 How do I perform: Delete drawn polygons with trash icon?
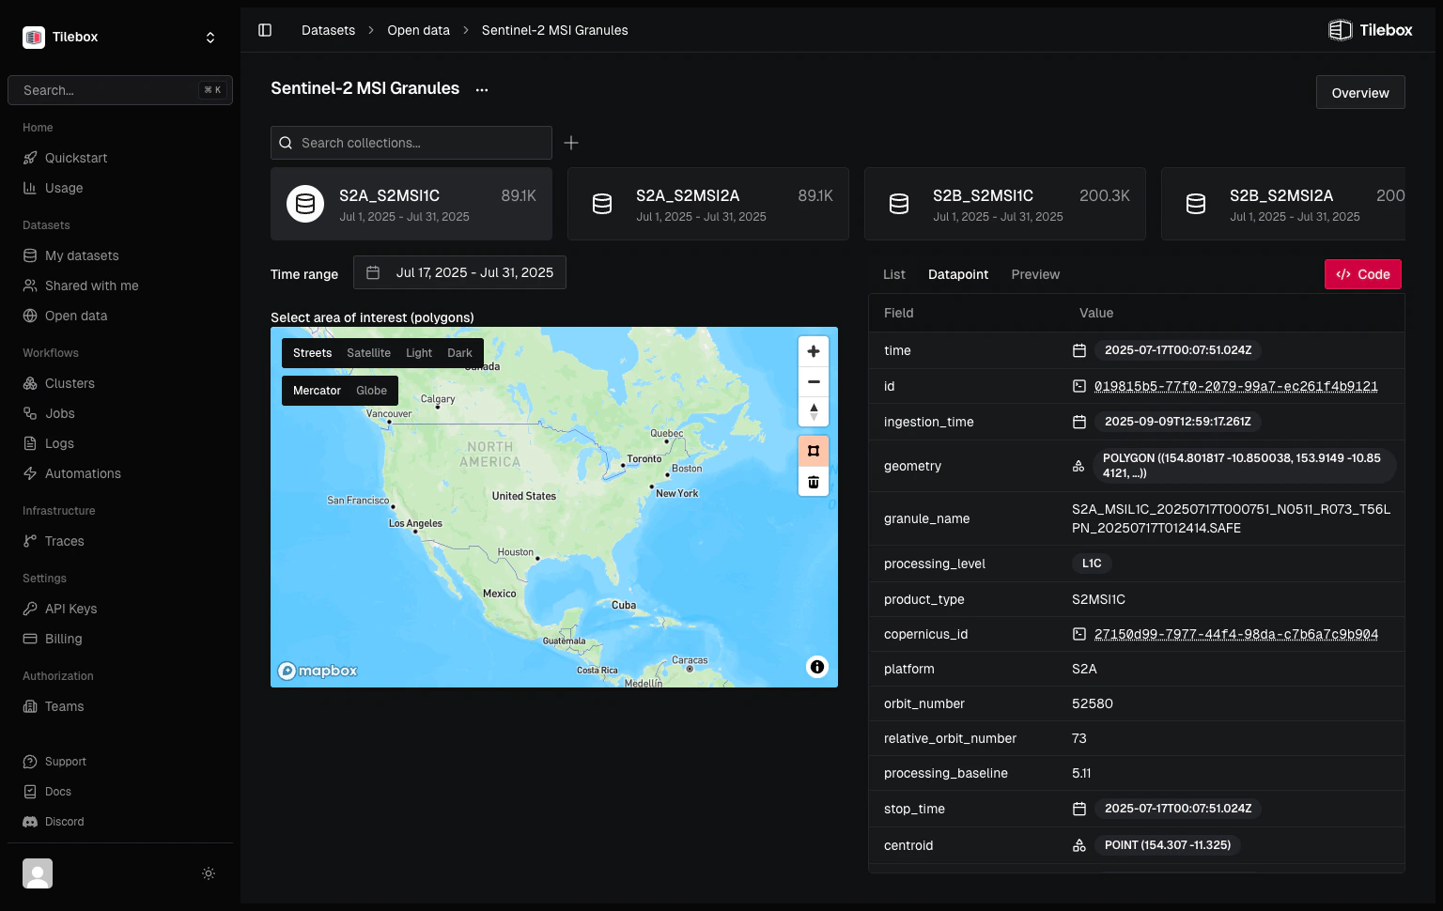tap(814, 482)
